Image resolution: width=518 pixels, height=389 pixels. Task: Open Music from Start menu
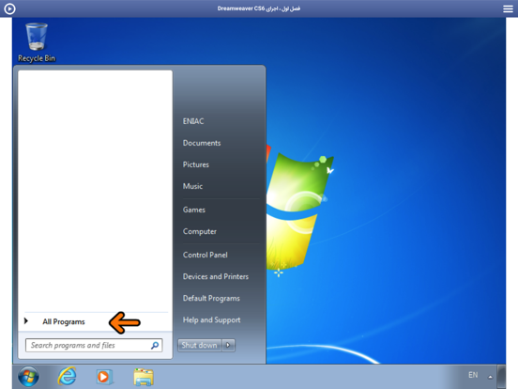click(x=192, y=186)
